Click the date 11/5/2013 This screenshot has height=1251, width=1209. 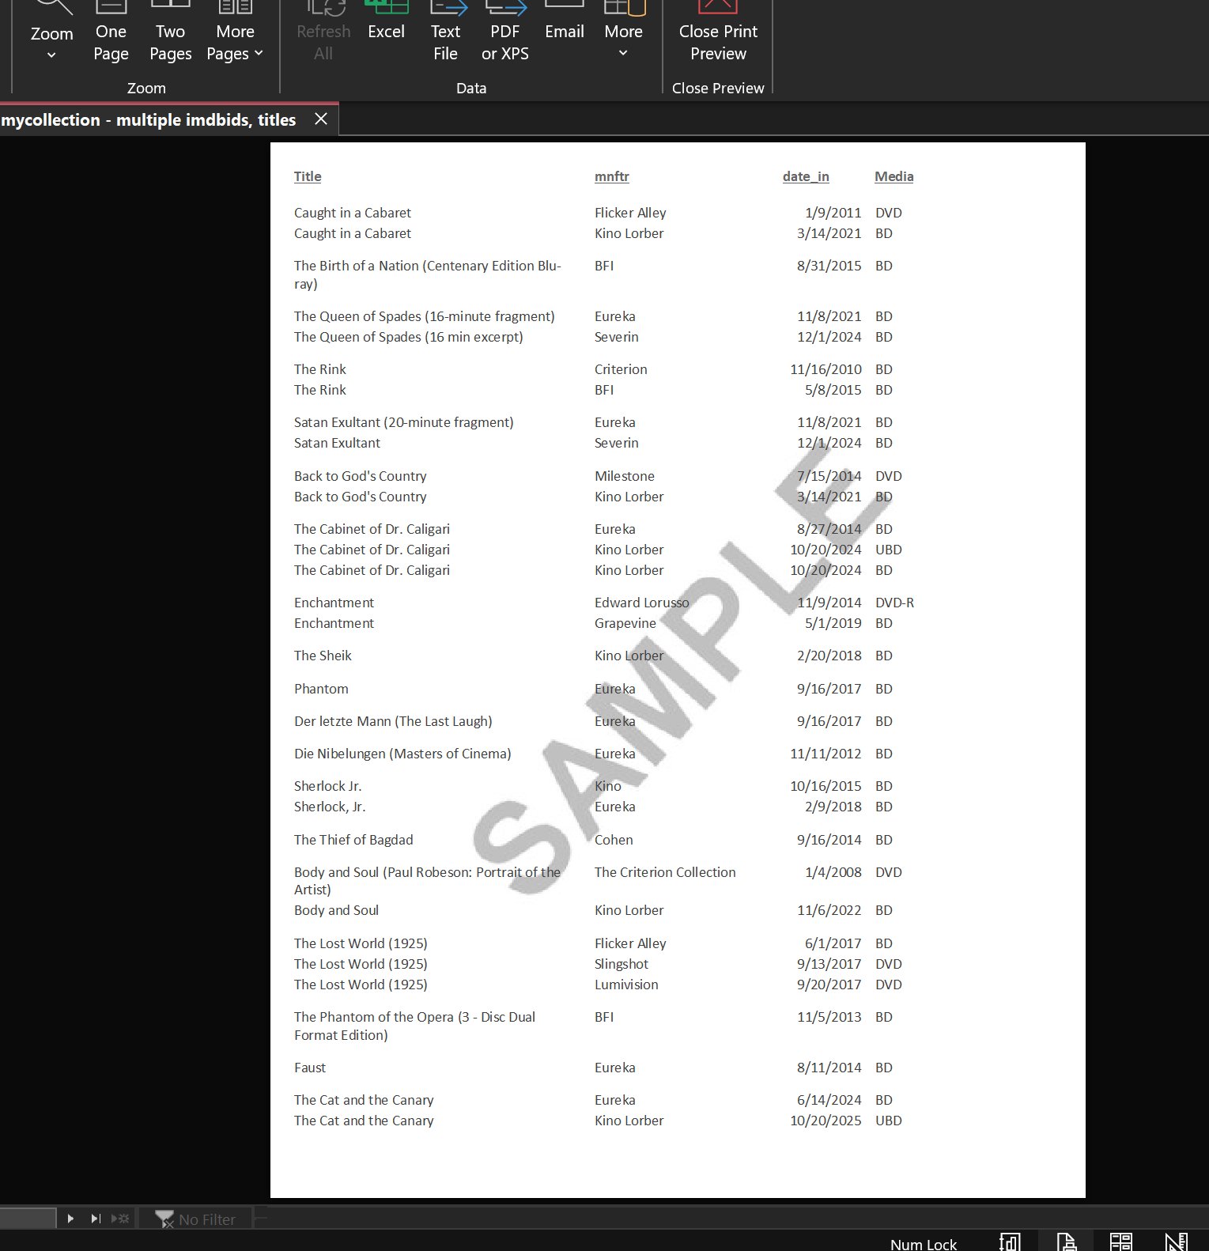click(x=829, y=1017)
